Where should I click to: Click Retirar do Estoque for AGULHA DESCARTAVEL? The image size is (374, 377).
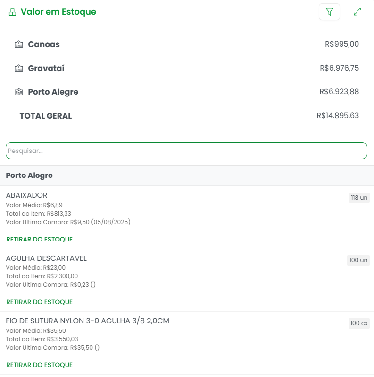39,302
